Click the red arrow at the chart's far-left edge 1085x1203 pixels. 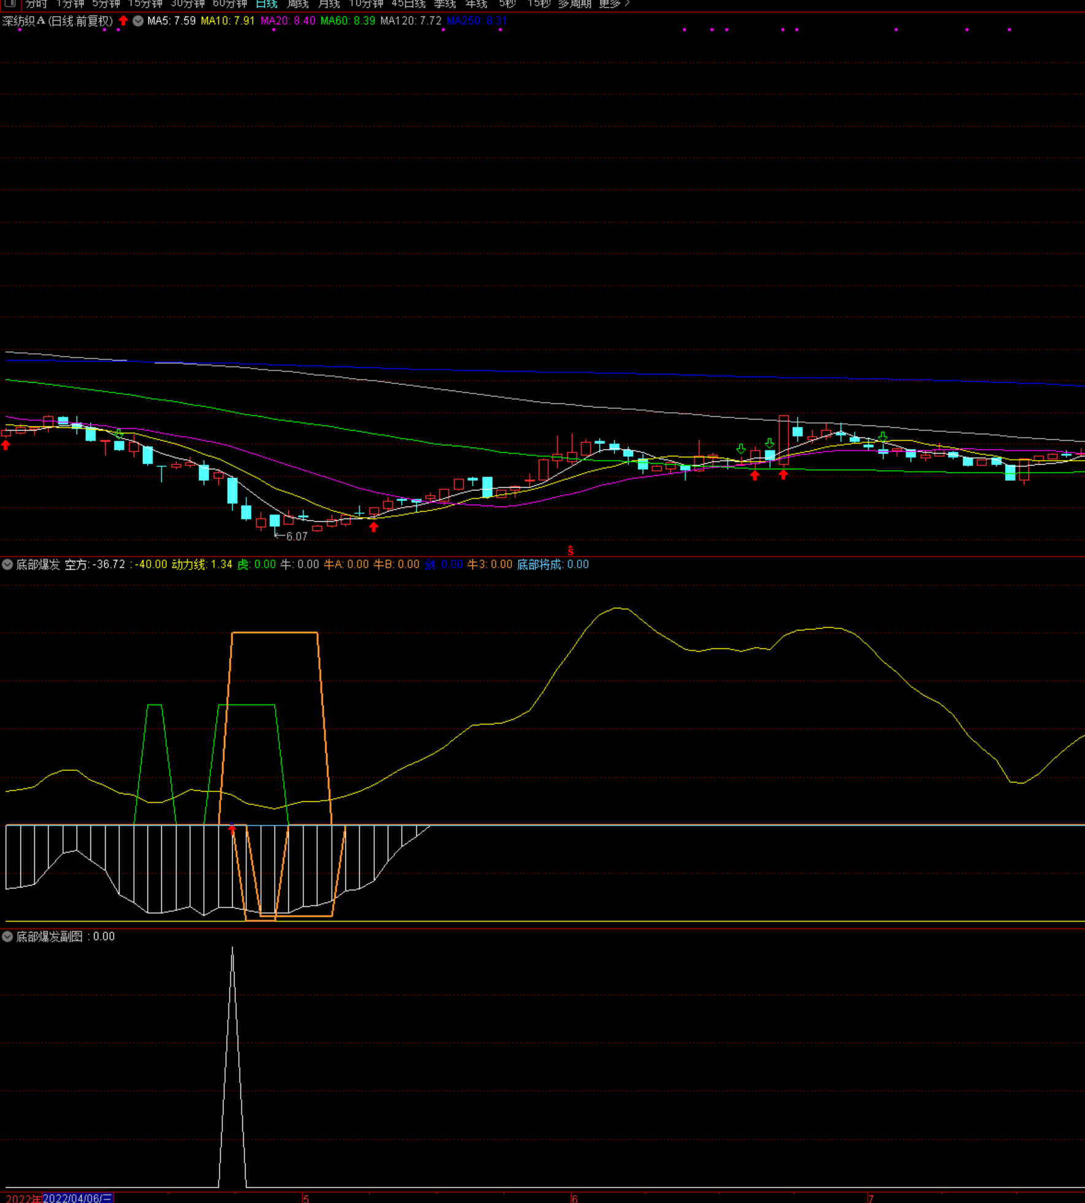[6, 445]
